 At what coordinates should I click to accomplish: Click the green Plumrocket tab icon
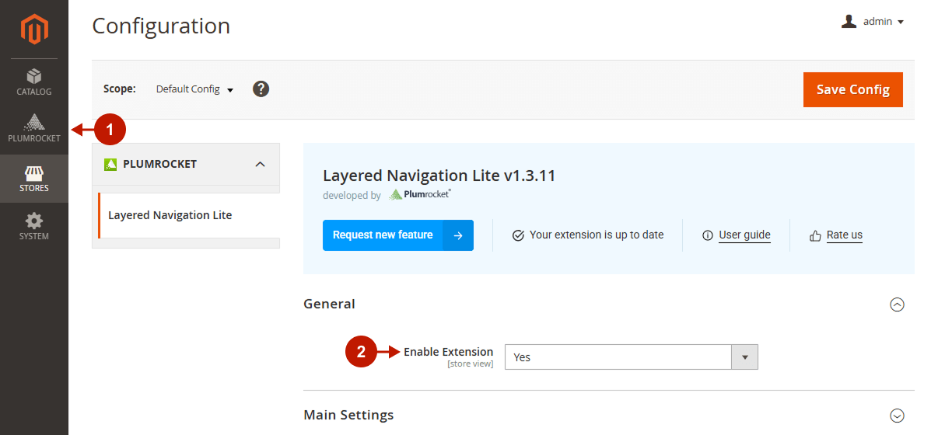[110, 164]
